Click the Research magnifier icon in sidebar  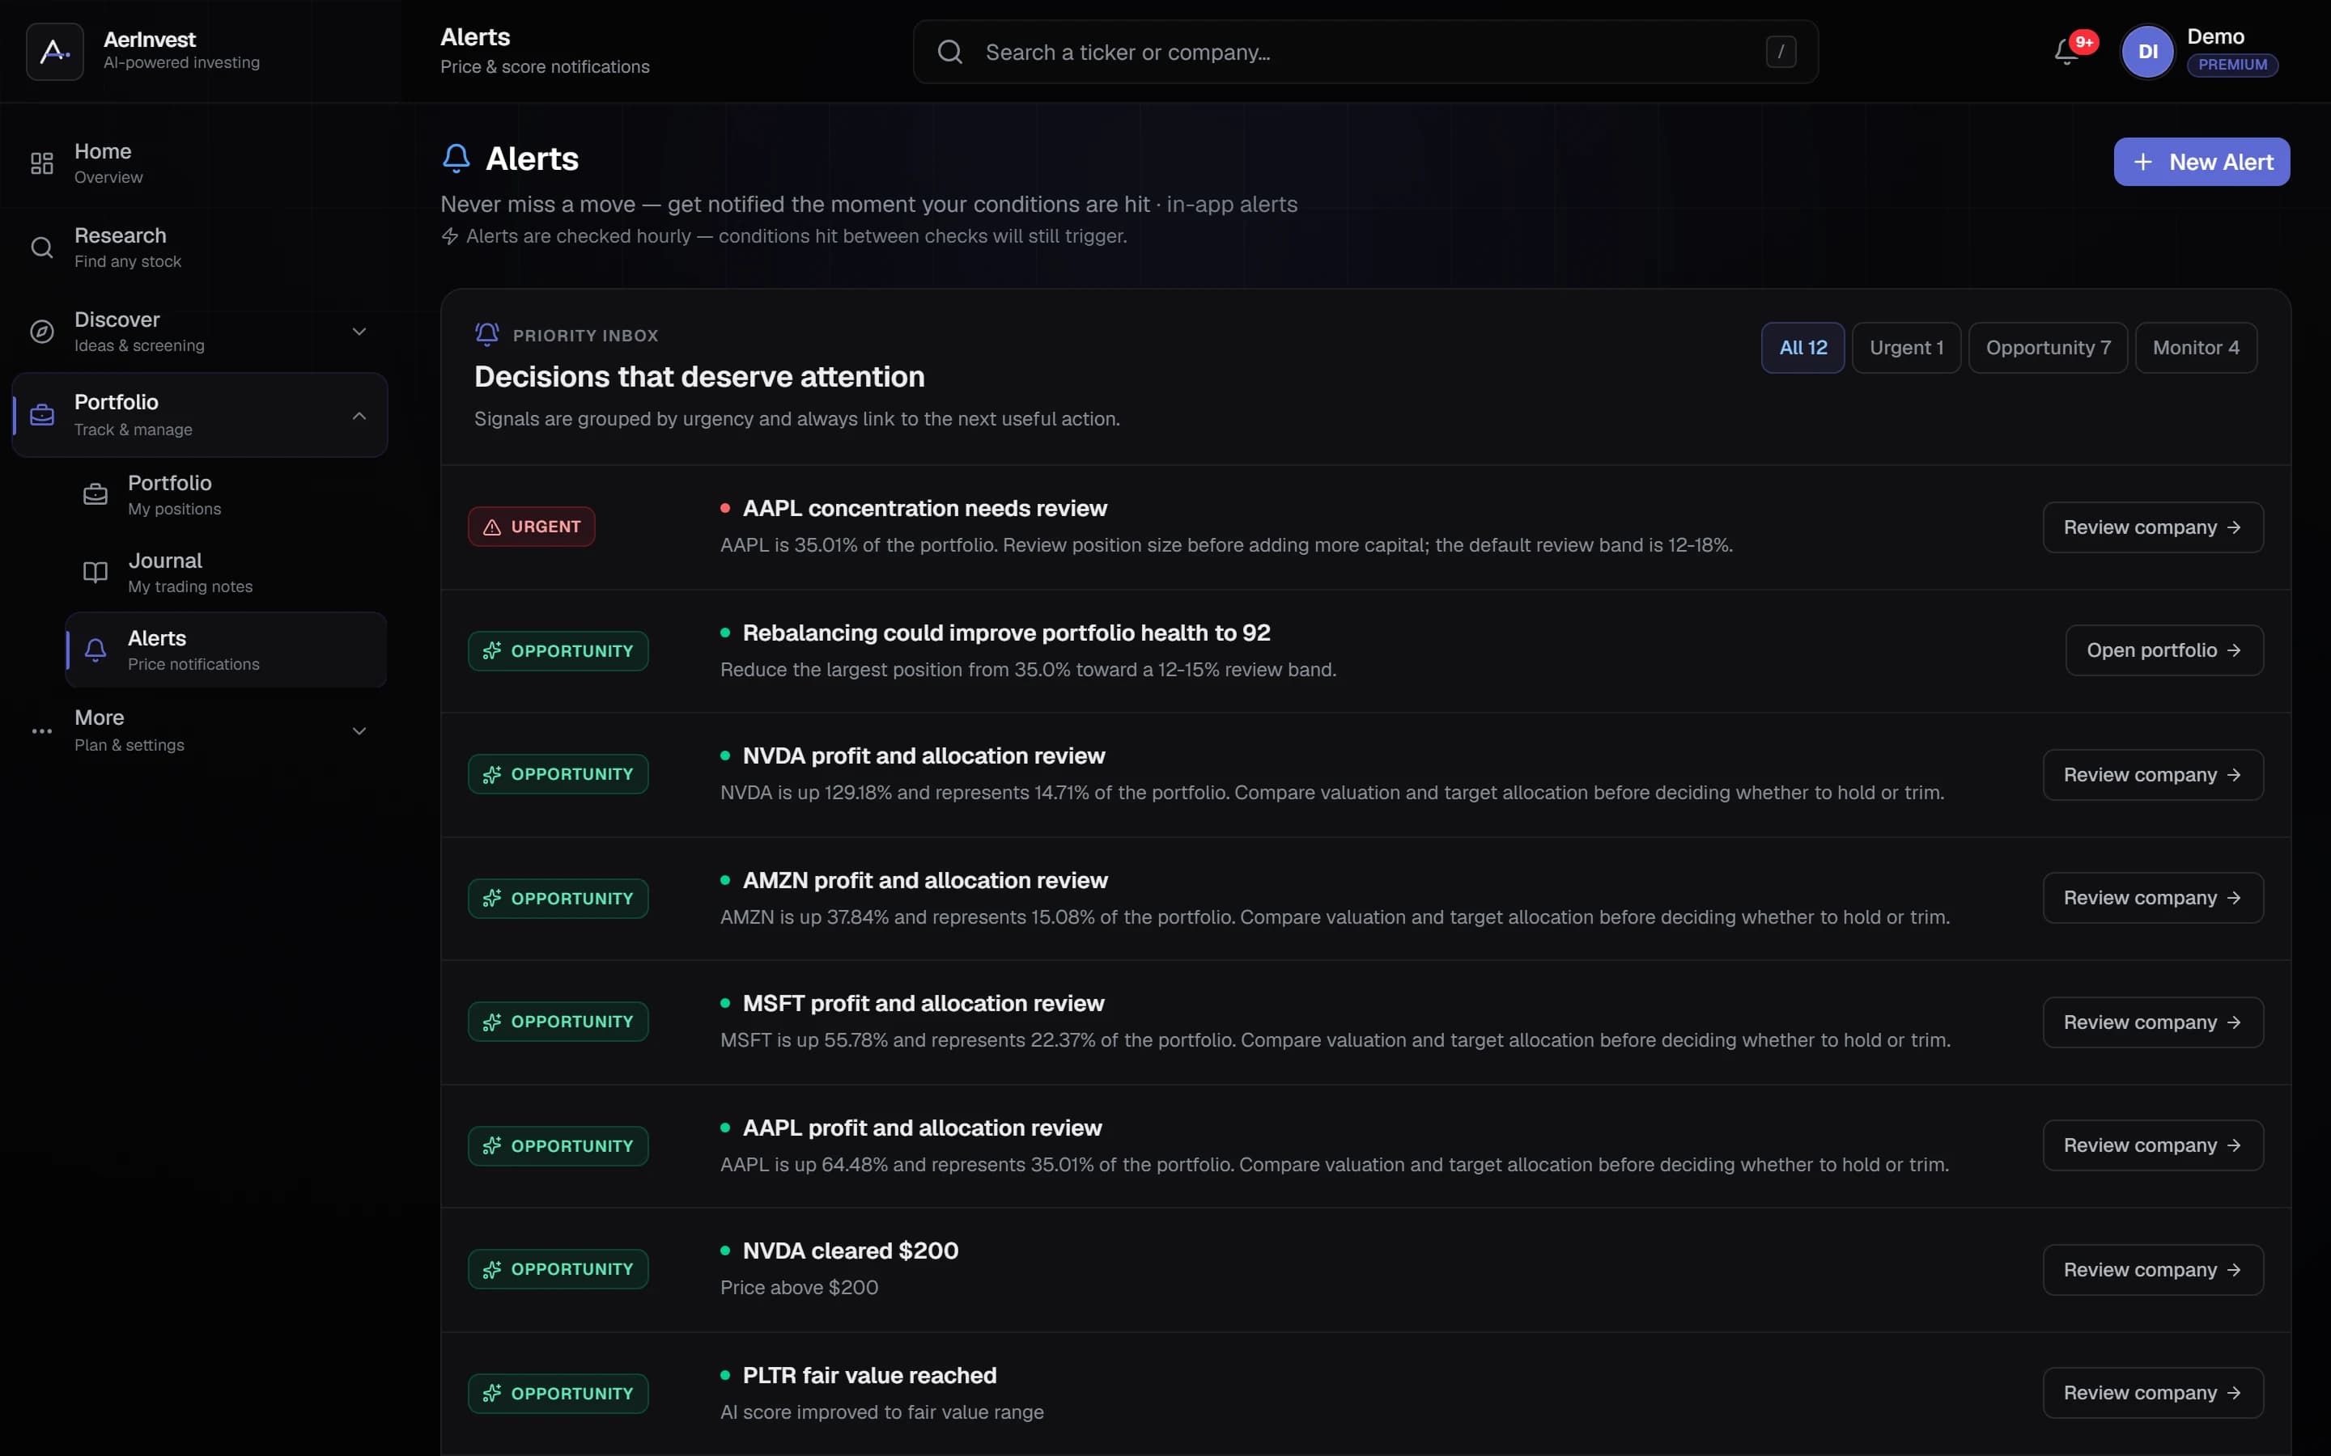(x=41, y=248)
